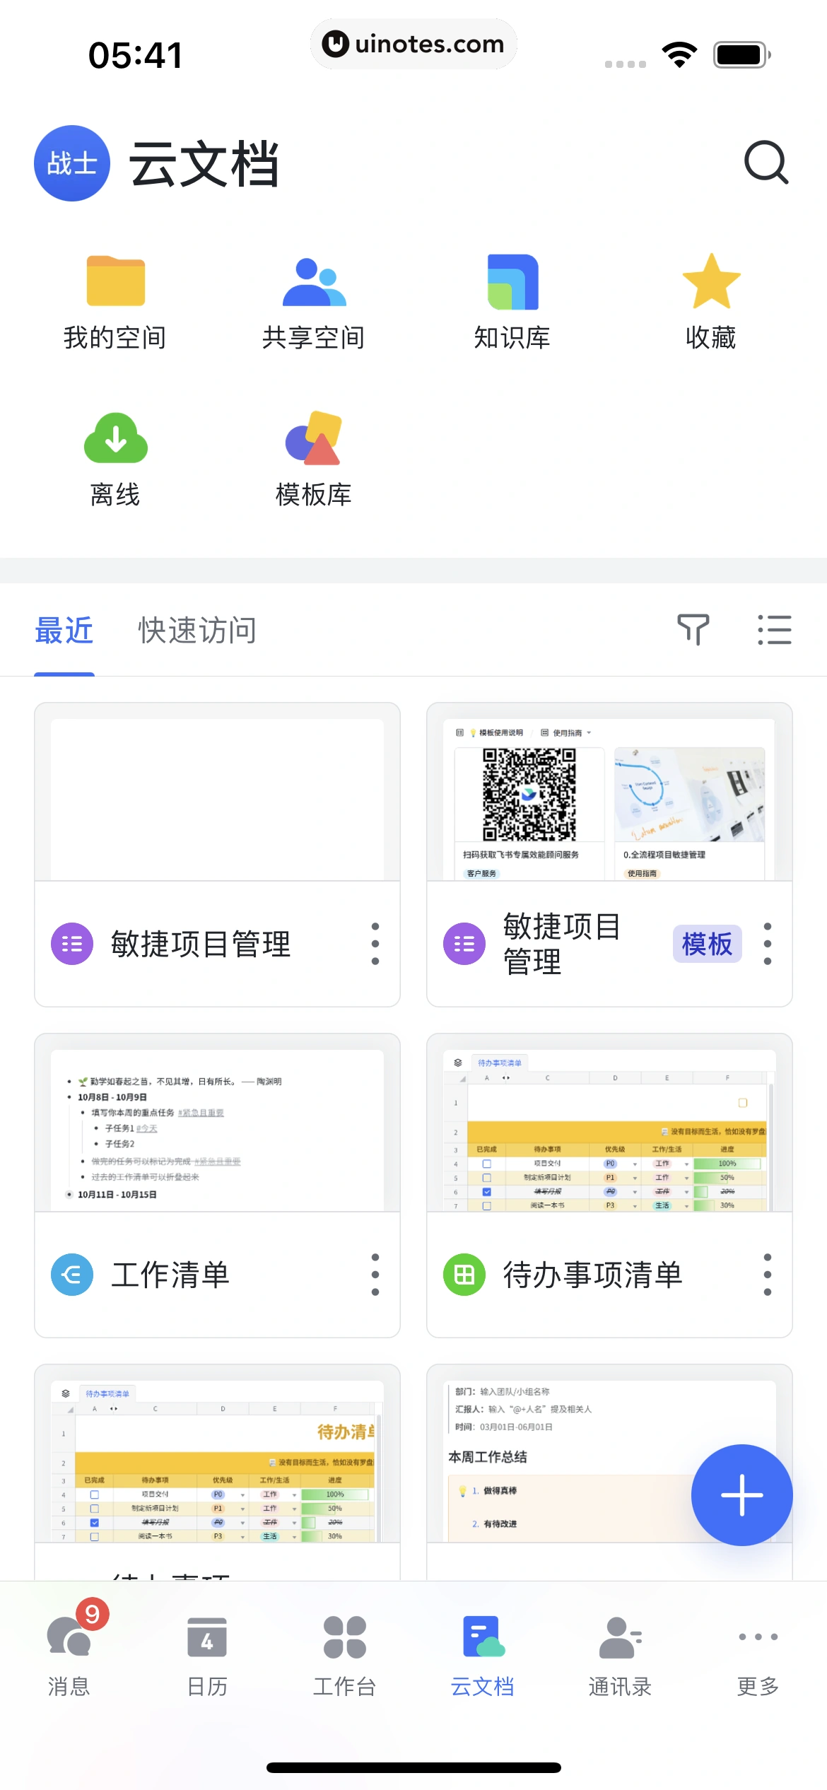
Task: Open 离线 download cloud icon
Action: pos(116,438)
